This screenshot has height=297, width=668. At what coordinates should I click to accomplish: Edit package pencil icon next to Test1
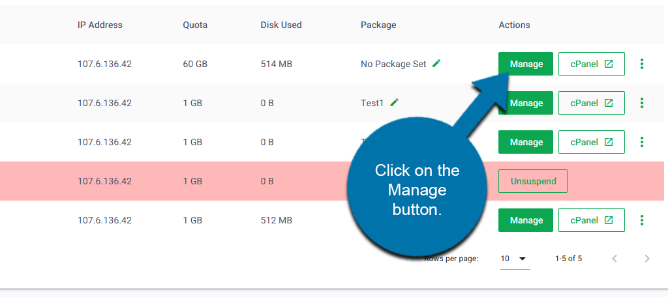tap(394, 103)
